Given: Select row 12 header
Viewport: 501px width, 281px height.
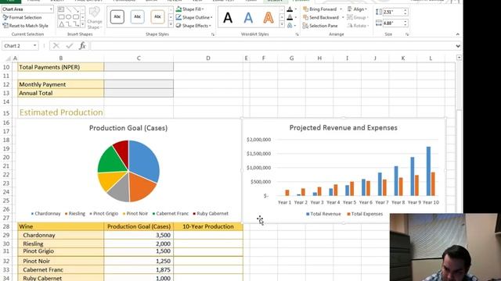Looking at the screenshot, I should coord(6,84).
